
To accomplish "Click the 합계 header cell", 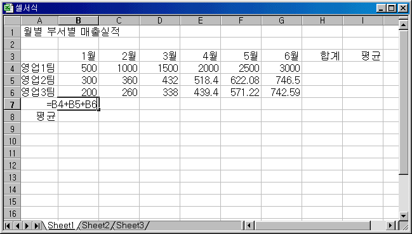I will tap(322, 56).
